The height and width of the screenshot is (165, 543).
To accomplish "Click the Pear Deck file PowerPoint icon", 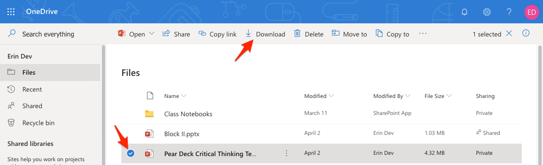I will (149, 154).
